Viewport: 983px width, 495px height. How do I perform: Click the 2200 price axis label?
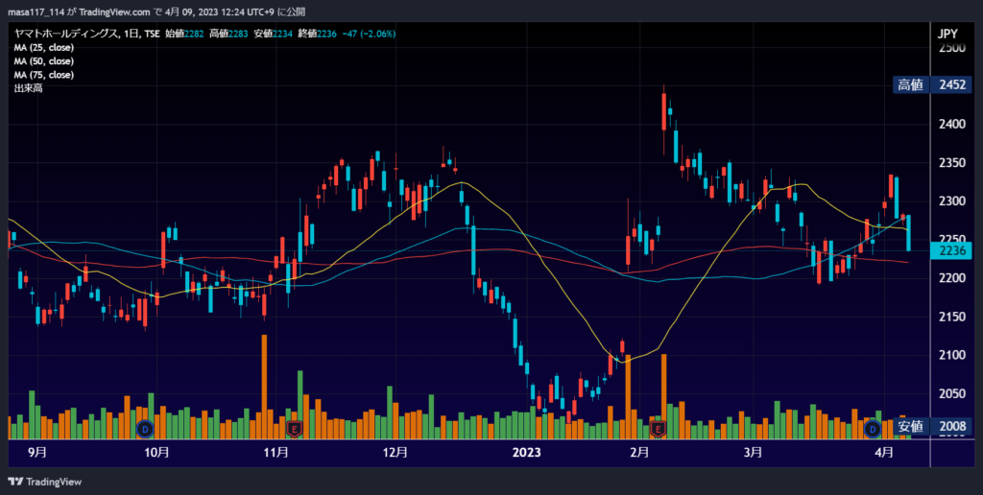pos(951,278)
